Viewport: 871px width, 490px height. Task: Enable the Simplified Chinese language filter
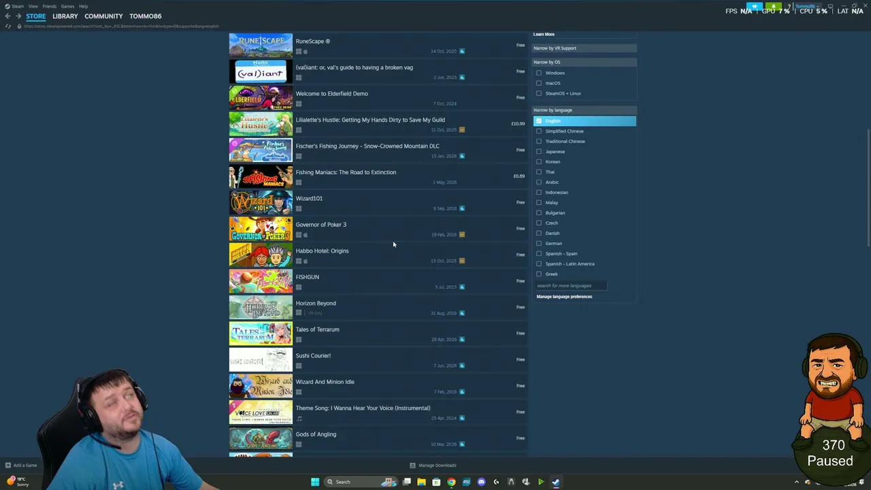coord(539,131)
